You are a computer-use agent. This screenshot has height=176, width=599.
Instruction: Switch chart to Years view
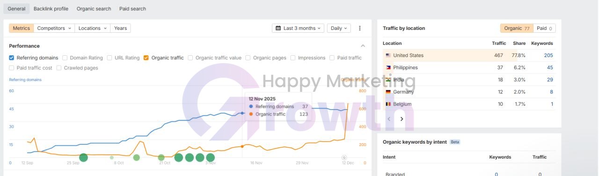tap(120, 28)
